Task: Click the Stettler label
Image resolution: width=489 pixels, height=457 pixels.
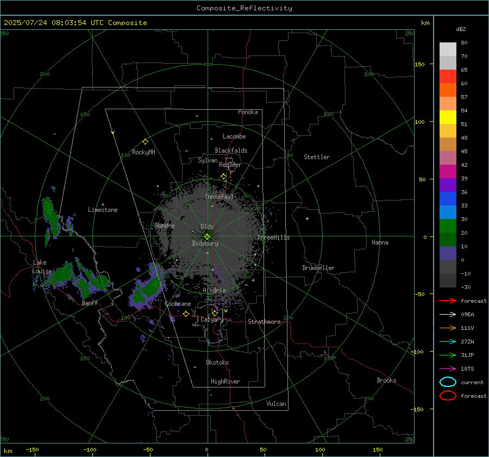Action: click(317, 157)
